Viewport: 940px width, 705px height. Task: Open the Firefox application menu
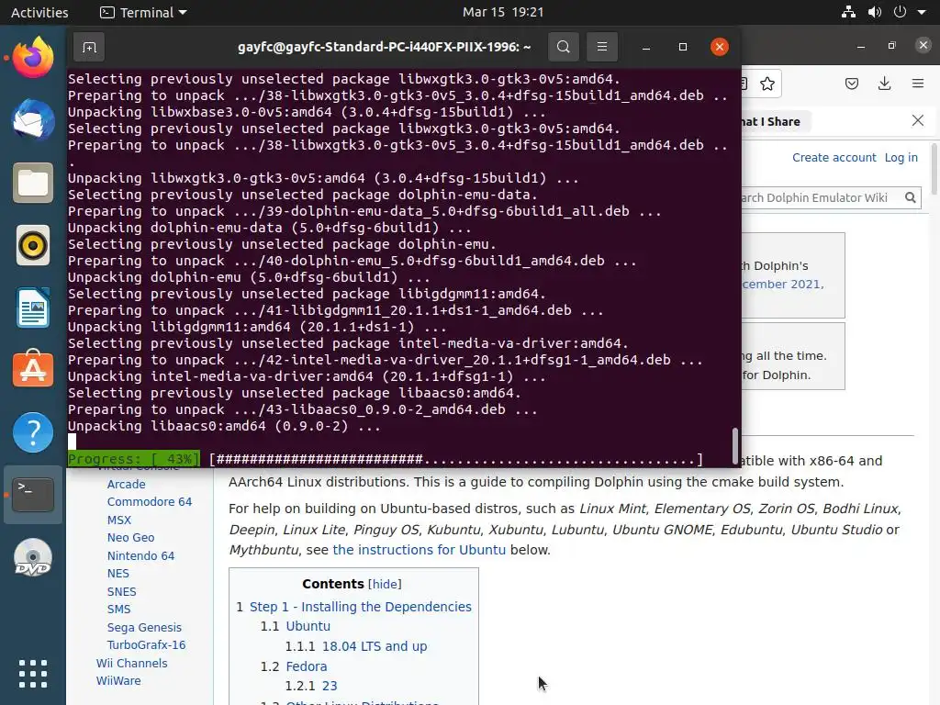918,84
